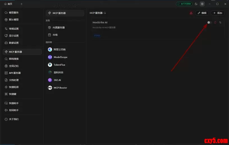This screenshot has width=229, height=145.
Task: Open the 302.AI provider entry
Action: [x=57, y=80]
